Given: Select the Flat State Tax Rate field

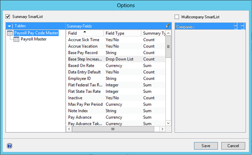Looking at the screenshot, I should click(x=84, y=91).
